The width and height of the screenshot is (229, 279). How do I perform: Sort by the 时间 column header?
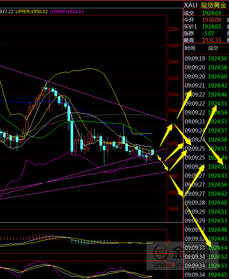pyautogui.click(x=190, y=48)
